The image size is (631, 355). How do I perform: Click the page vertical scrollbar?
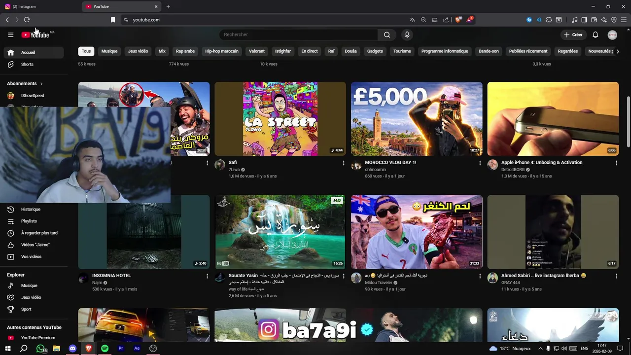point(629,121)
